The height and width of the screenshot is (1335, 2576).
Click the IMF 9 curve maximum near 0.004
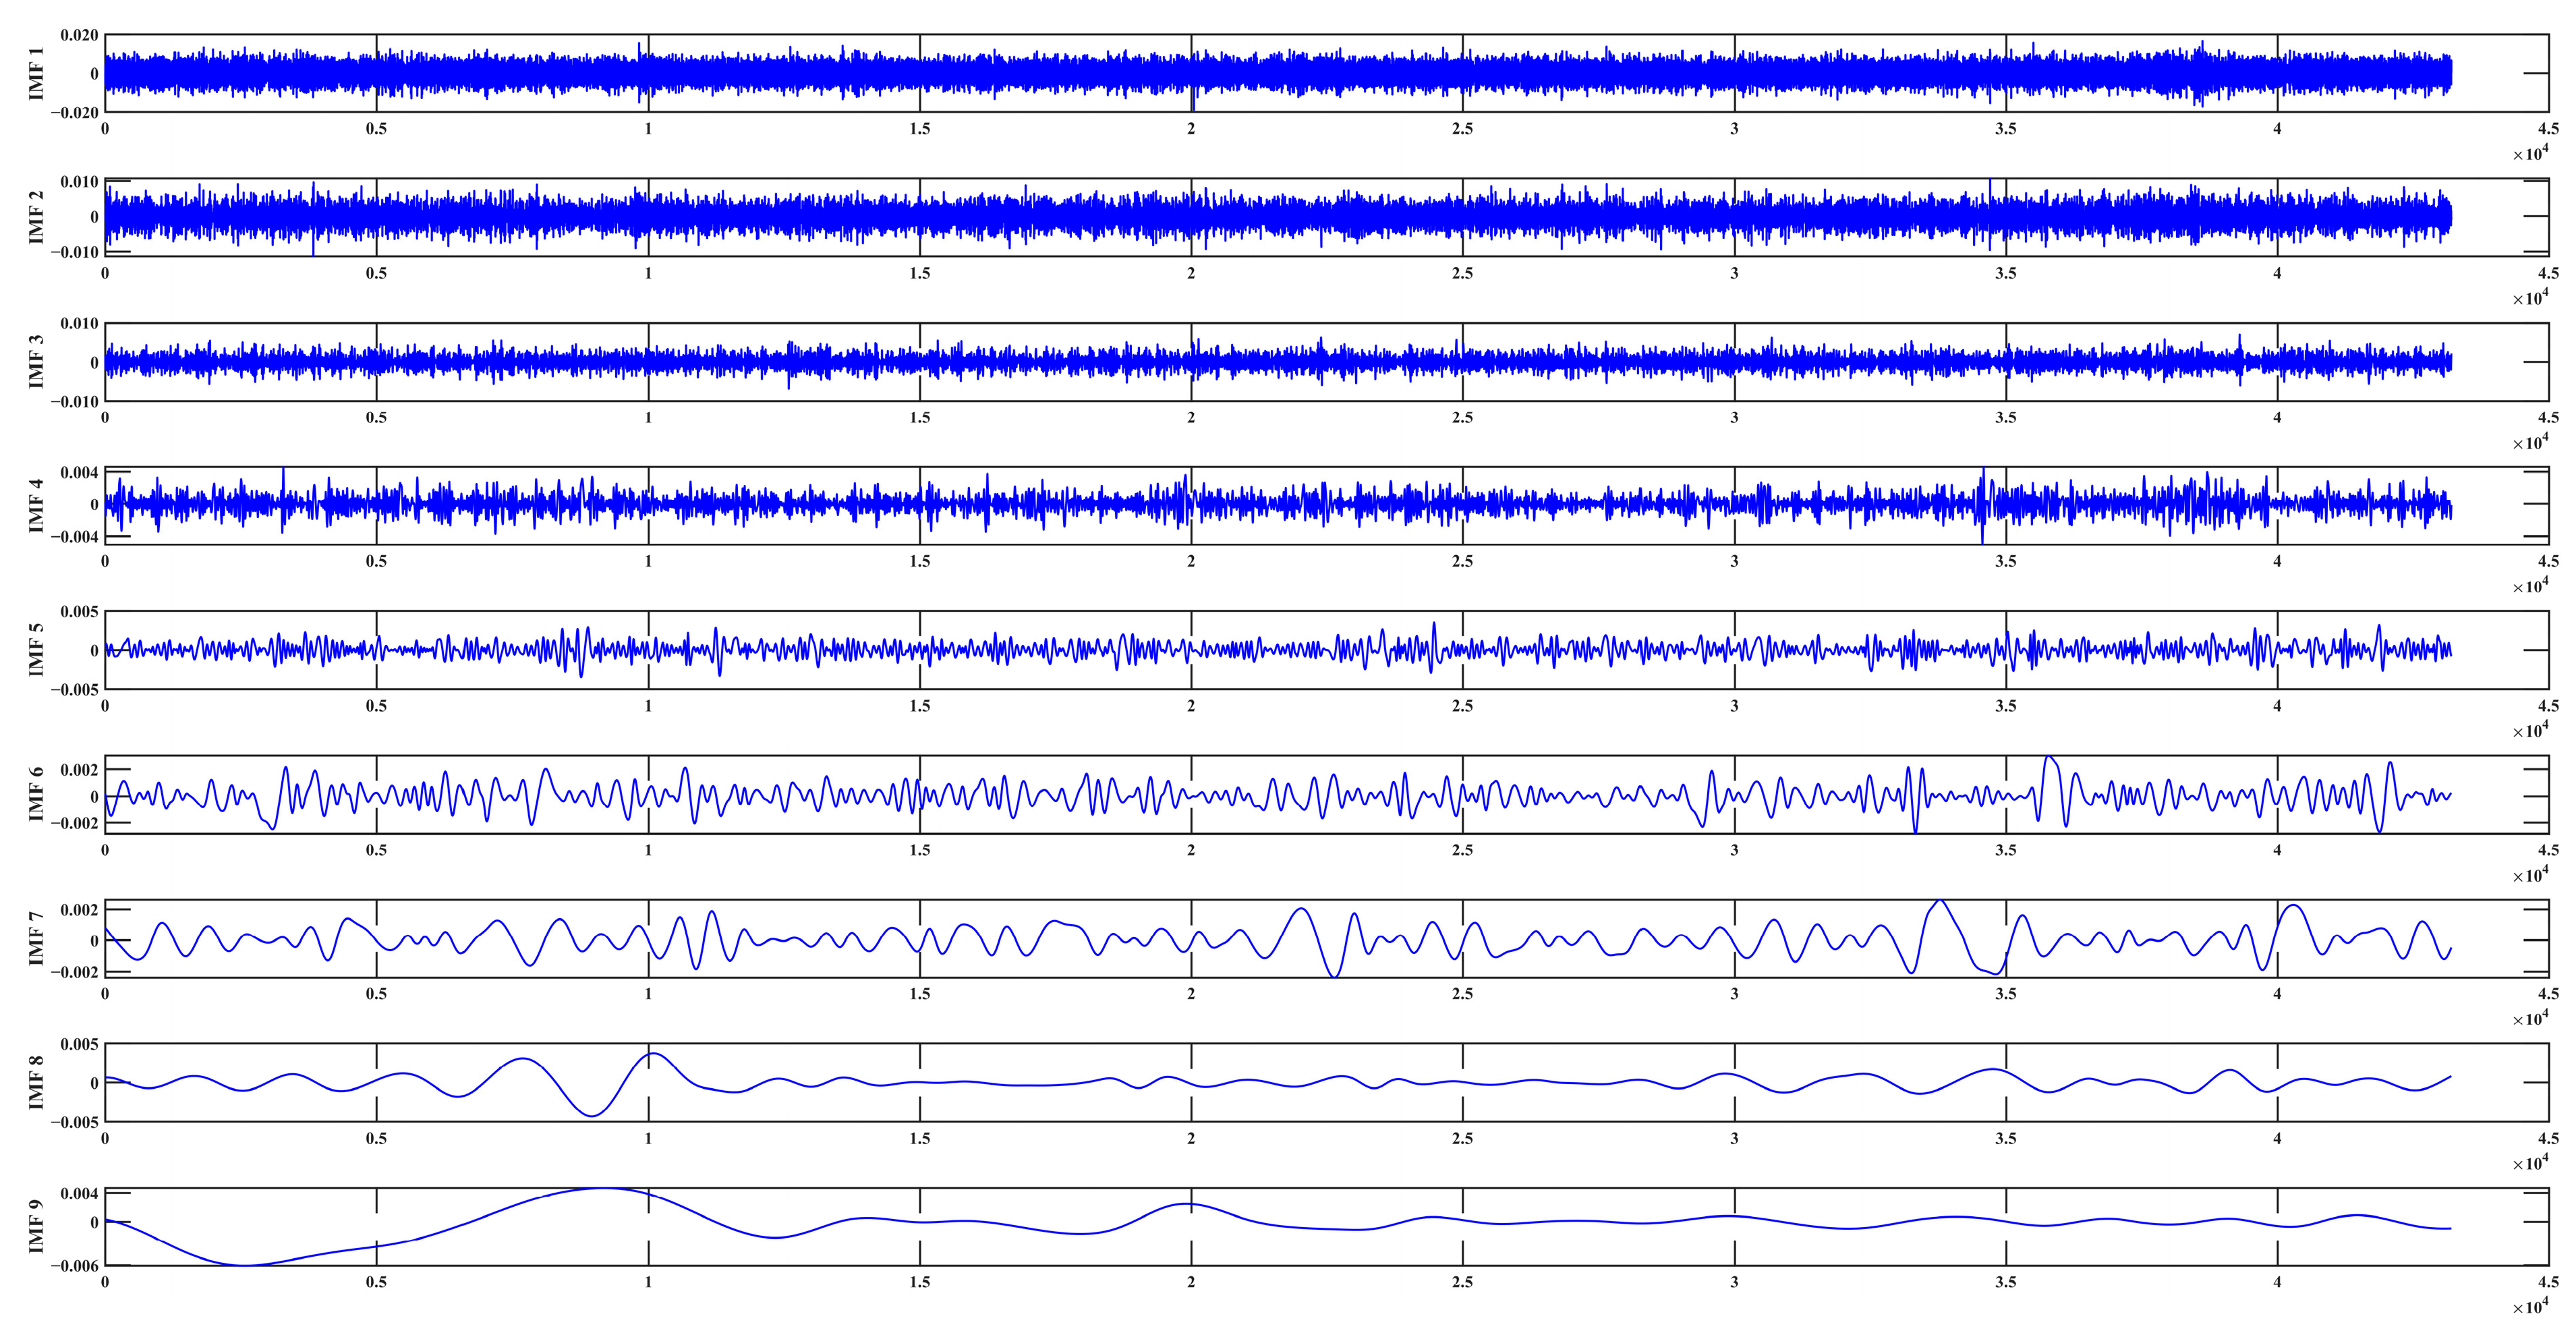click(x=602, y=1189)
